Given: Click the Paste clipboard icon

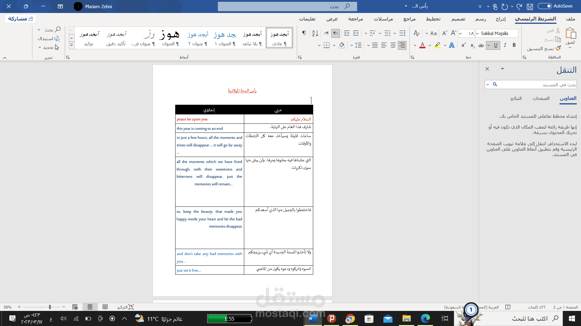Looking at the screenshot, I should tap(570, 33).
